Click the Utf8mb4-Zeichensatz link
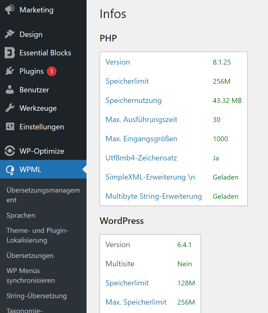 (141, 158)
